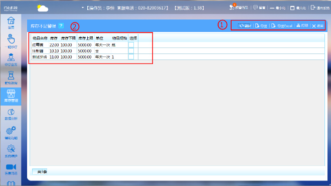Tick the checkbox in the 11.00 row
This screenshot has width=331, height=186.
131,57
